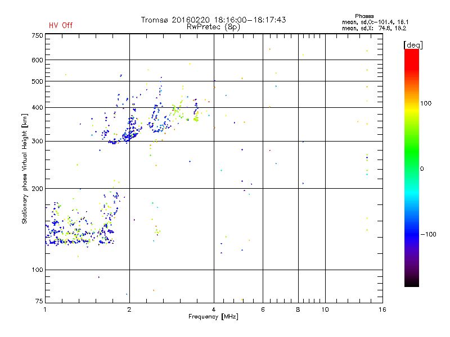Image resolution: width=450 pixels, height=337 pixels.
Task: Click the '8' frequency axis tick label
Action: tap(298, 309)
